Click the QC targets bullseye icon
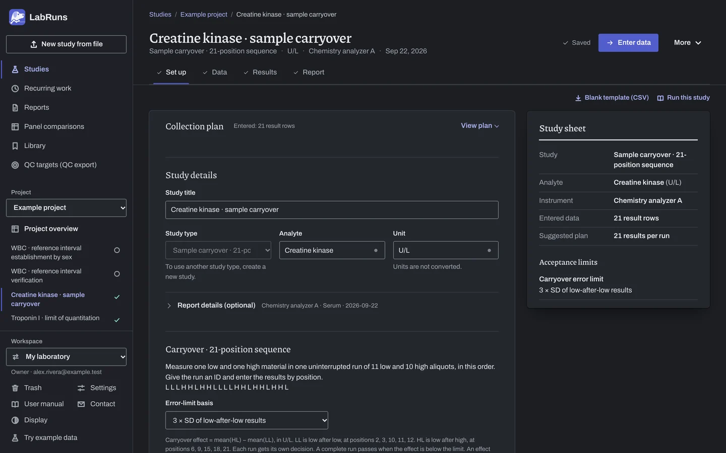 click(15, 165)
